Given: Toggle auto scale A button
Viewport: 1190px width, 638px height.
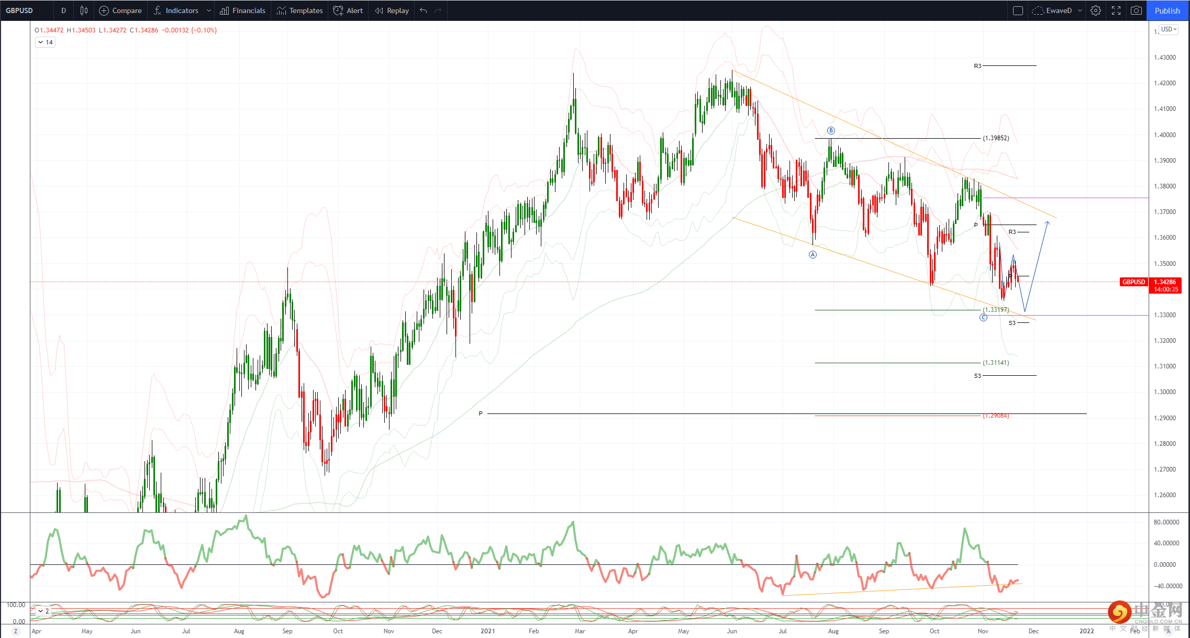Looking at the screenshot, I should click(1168, 631).
